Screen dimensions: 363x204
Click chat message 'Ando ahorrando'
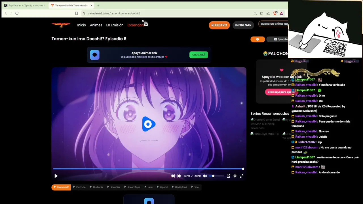(x=329, y=173)
